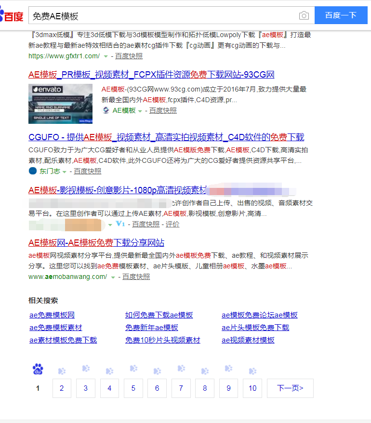Go to results page 4

(x=109, y=388)
